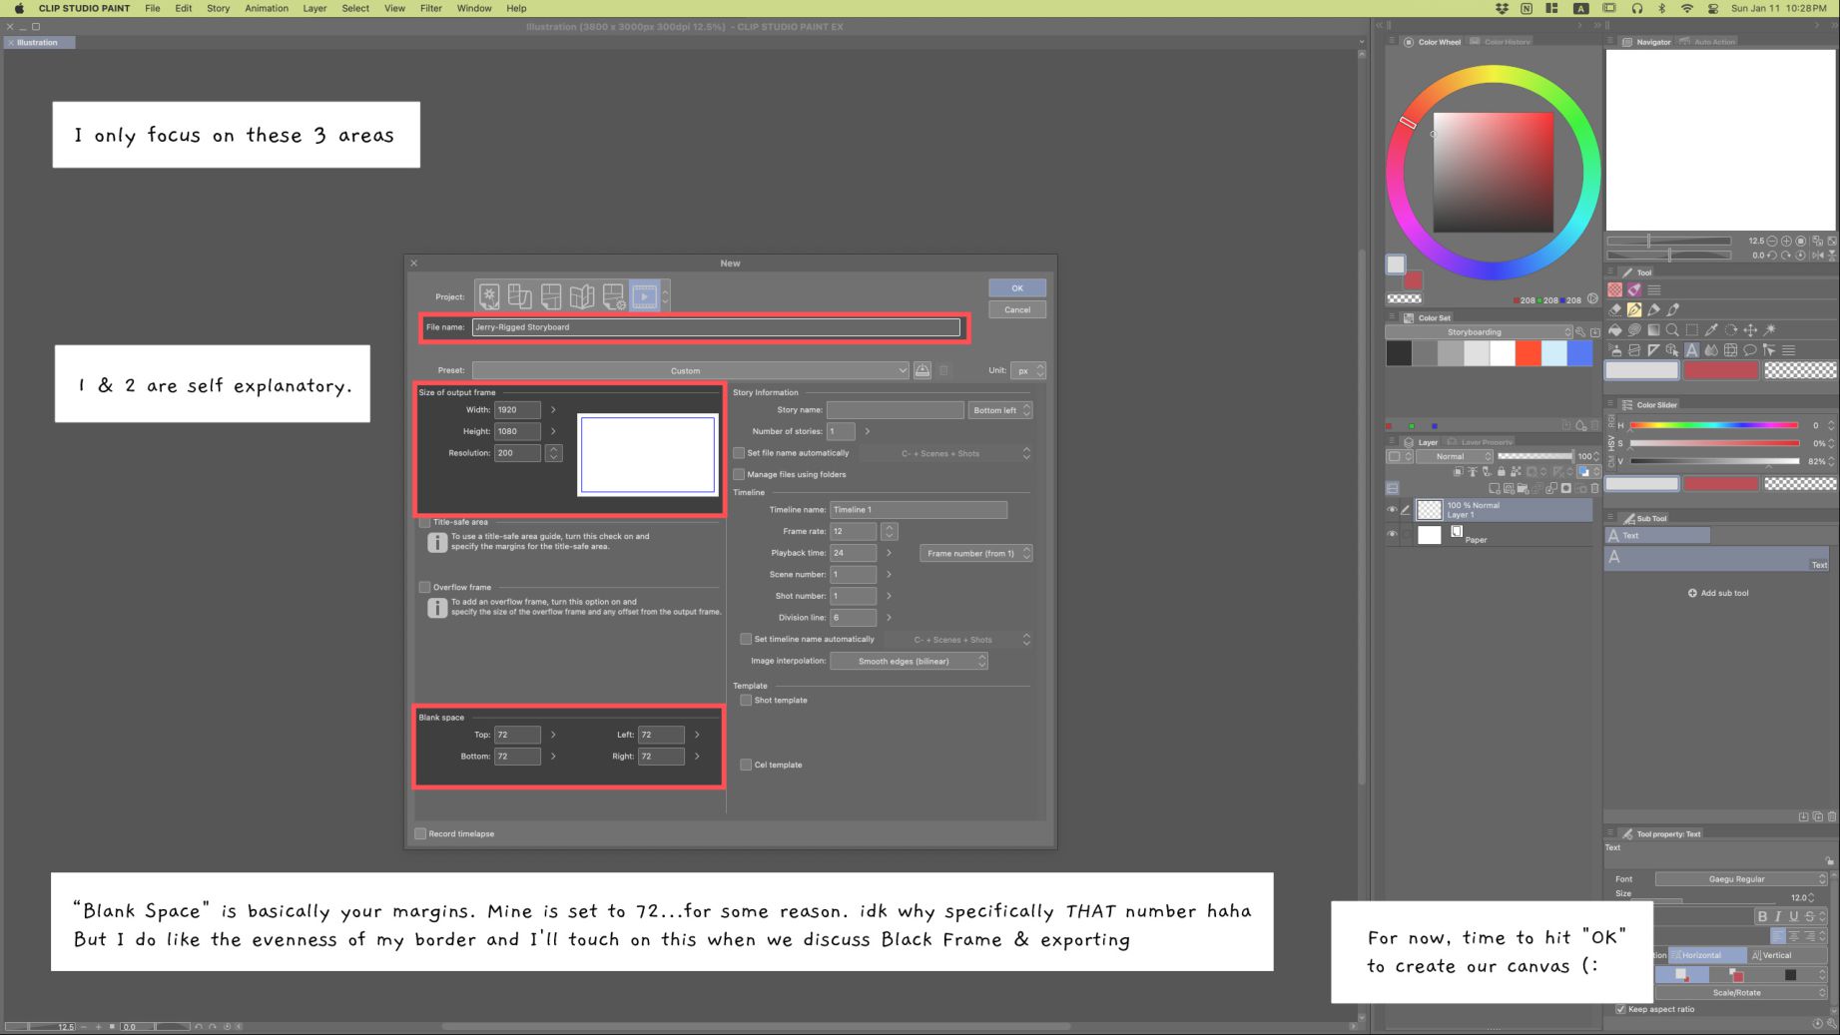1840x1035 pixels.
Task: Select the Move layer tool
Action: pyautogui.click(x=1750, y=329)
